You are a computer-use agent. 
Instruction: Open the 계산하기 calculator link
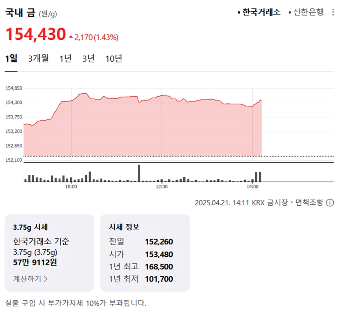pos(30,279)
